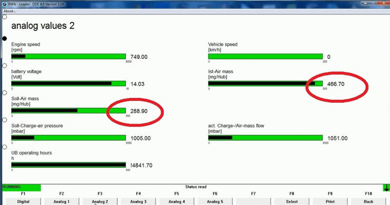Switch to Analog 1 values
Screen dimensions: 390x205
[x=61, y=201]
